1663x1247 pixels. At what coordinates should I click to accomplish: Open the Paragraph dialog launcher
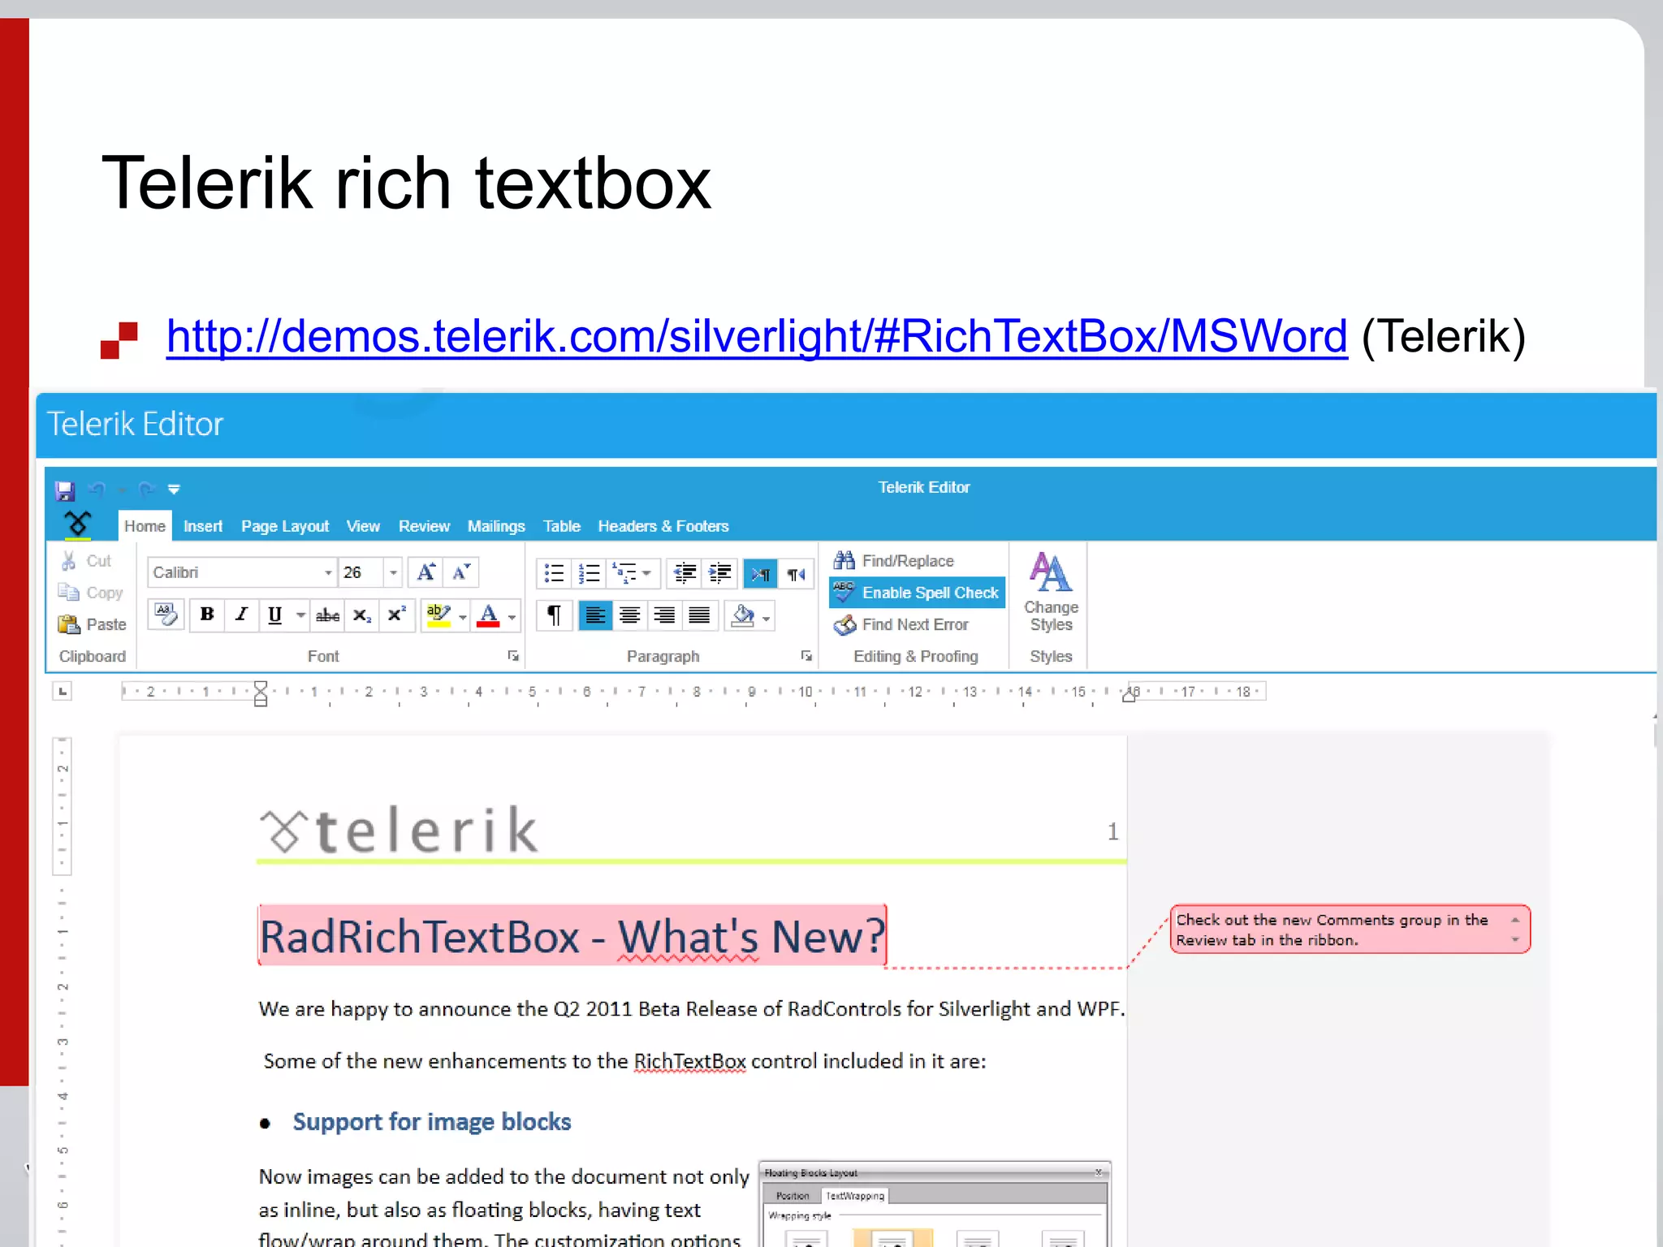806,656
